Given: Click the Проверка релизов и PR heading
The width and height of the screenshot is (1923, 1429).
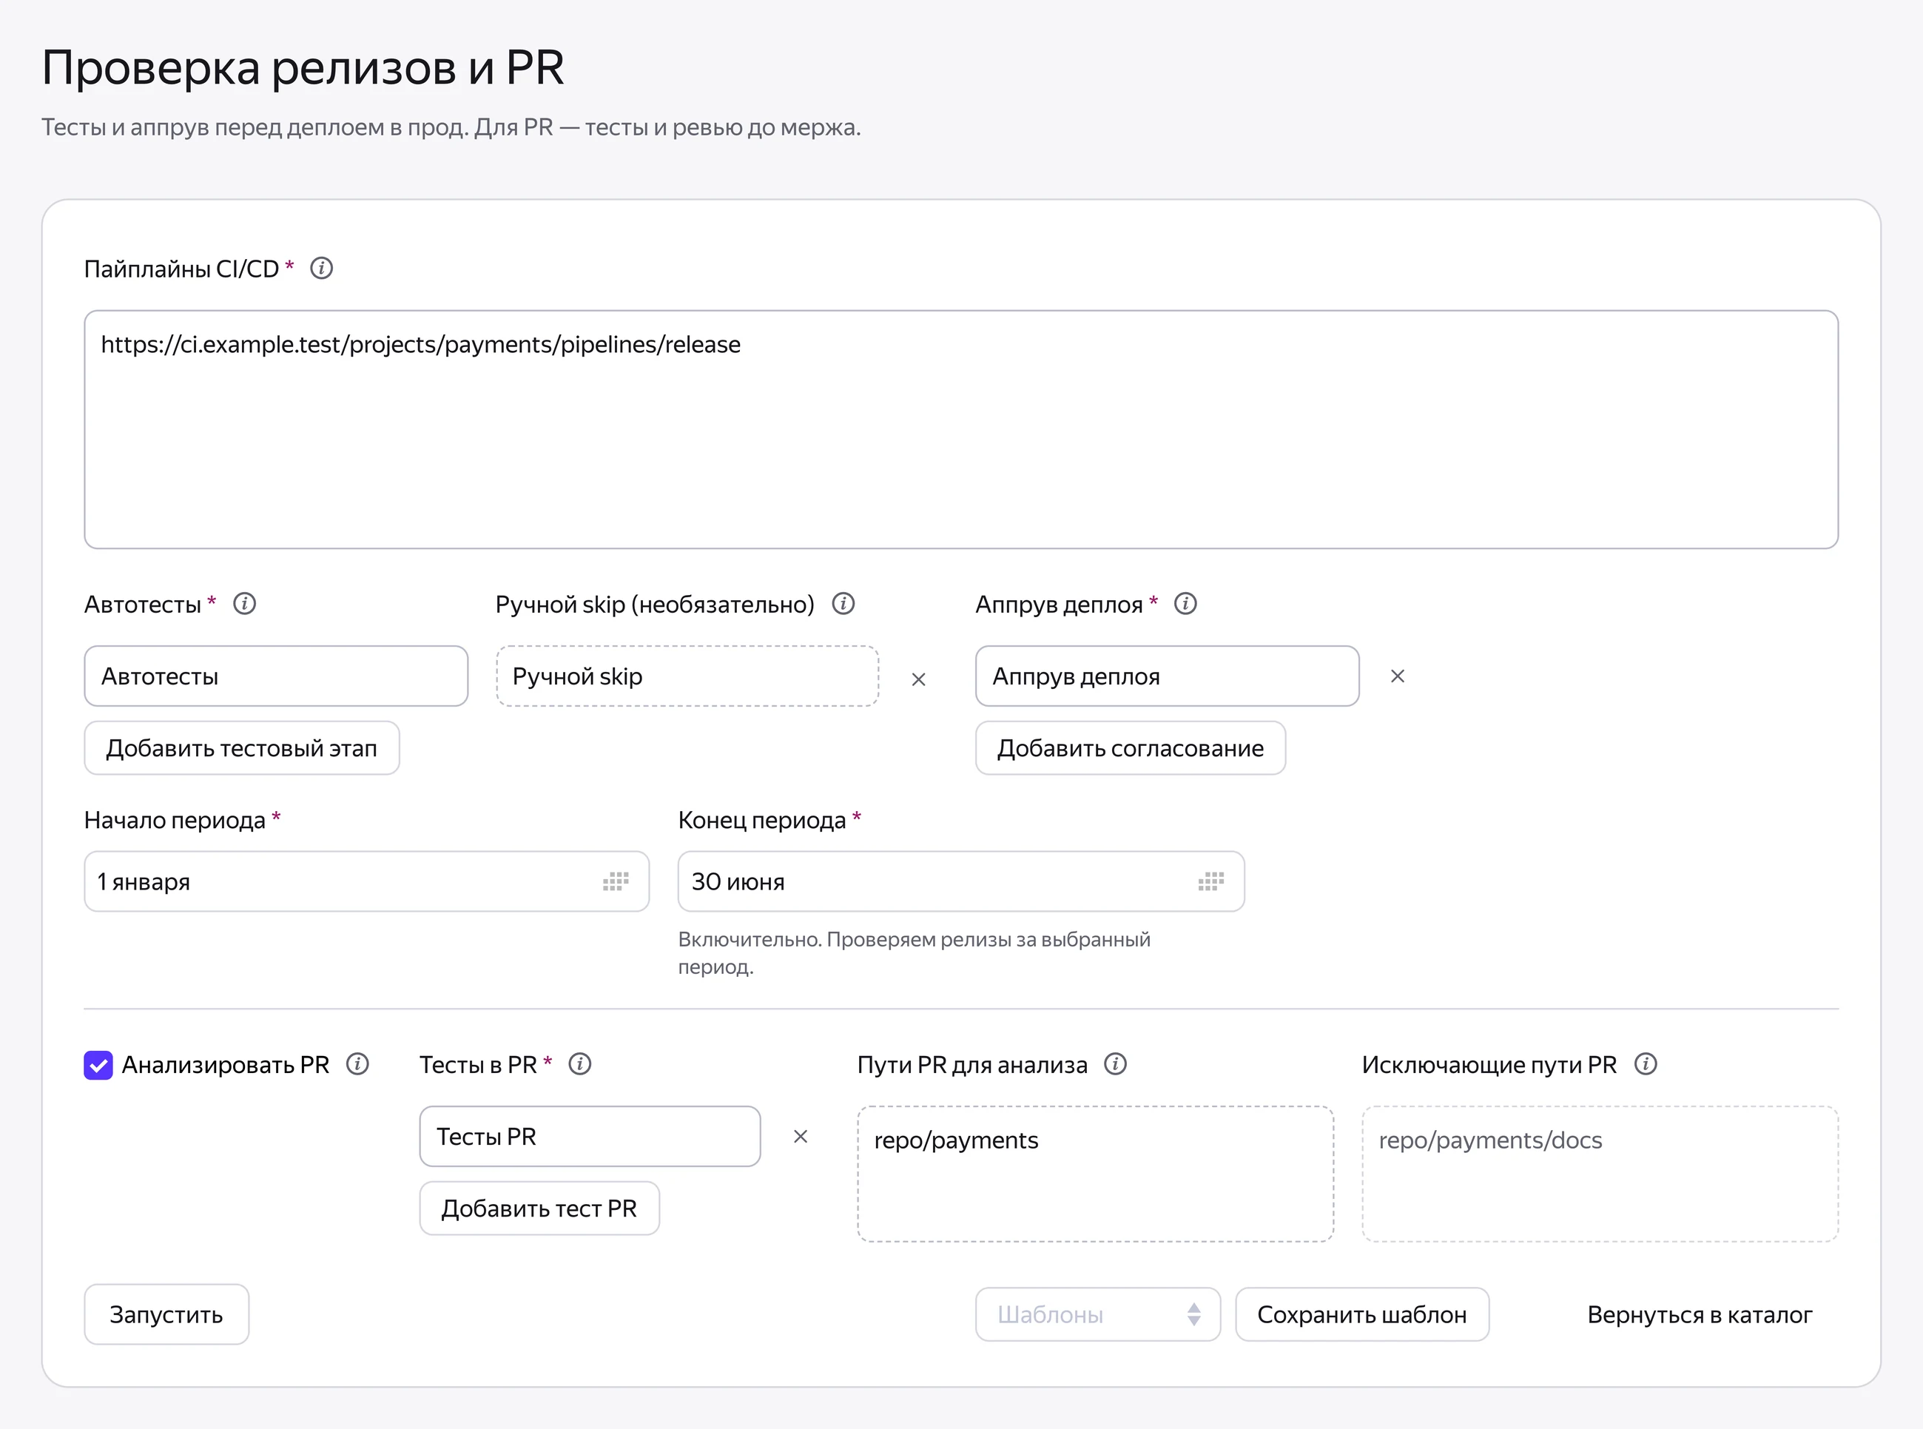Looking at the screenshot, I should point(303,67).
